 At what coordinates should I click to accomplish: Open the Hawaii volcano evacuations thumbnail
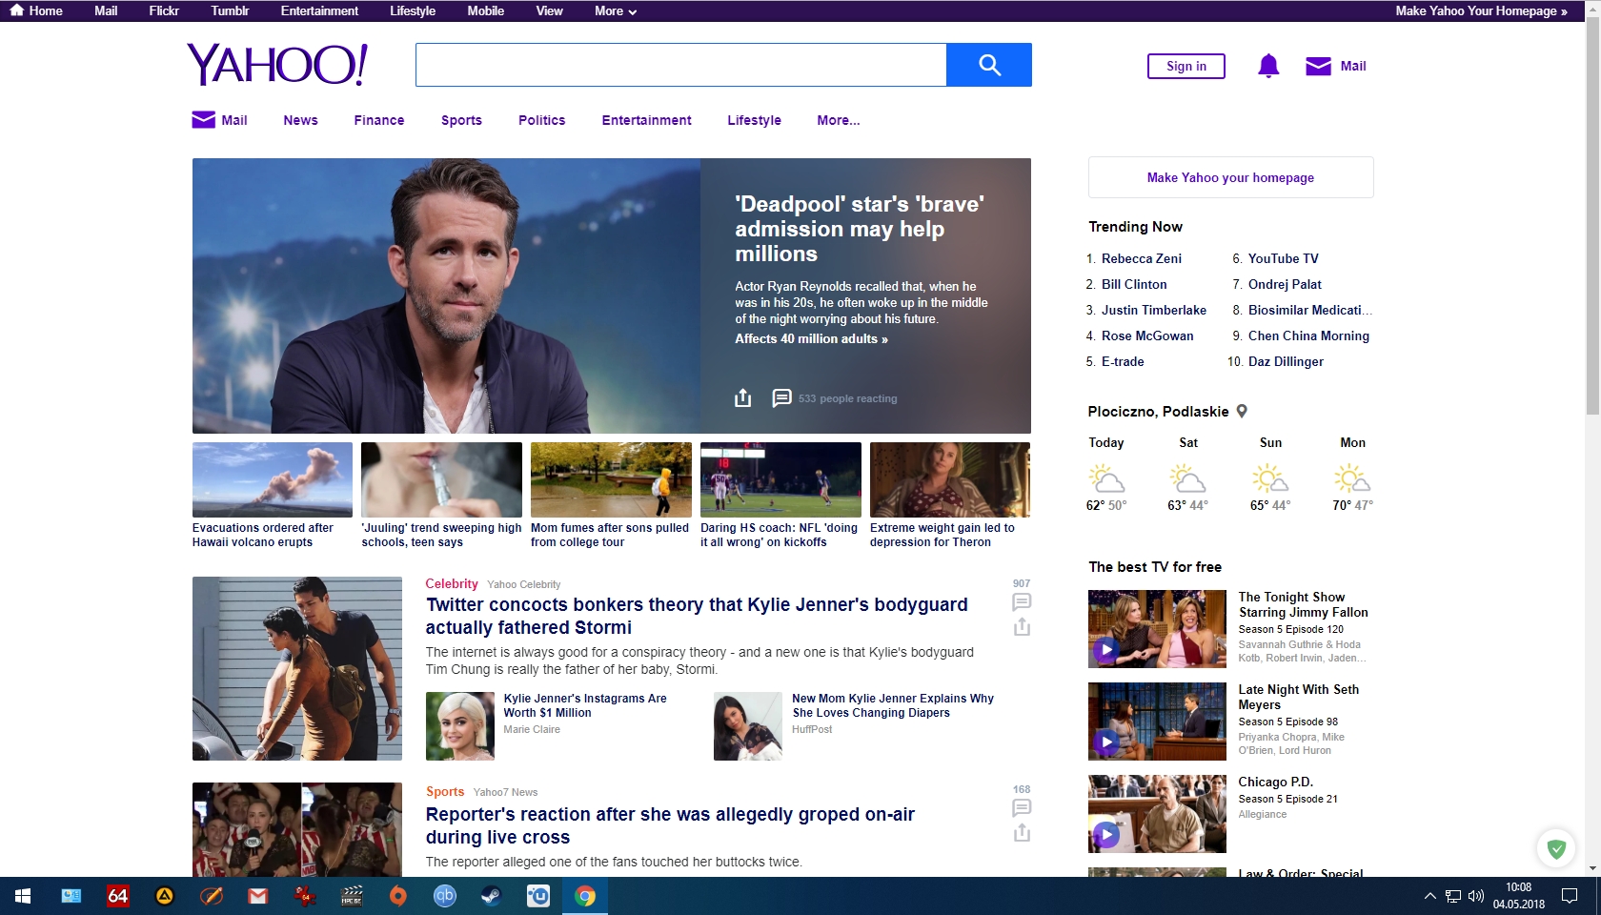[273, 479]
